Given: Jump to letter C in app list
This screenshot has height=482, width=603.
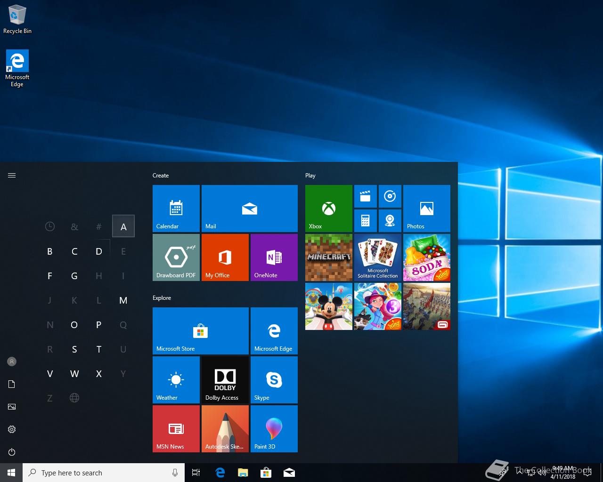Looking at the screenshot, I should pyautogui.click(x=74, y=251).
